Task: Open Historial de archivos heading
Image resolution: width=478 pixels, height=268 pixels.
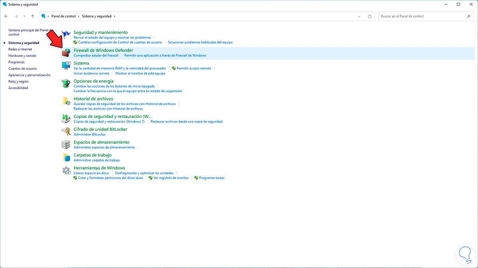Action: (x=94, y=99)
